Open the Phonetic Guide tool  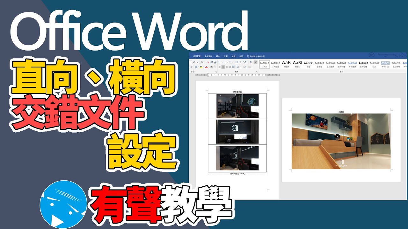[x=212, y=62]
